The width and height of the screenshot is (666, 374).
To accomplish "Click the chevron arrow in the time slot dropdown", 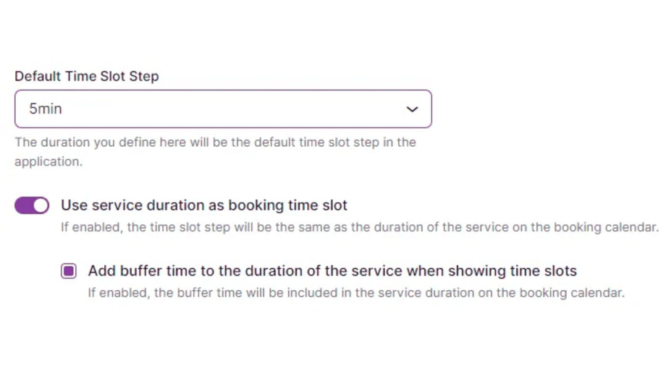I will [x=412, y=109].
